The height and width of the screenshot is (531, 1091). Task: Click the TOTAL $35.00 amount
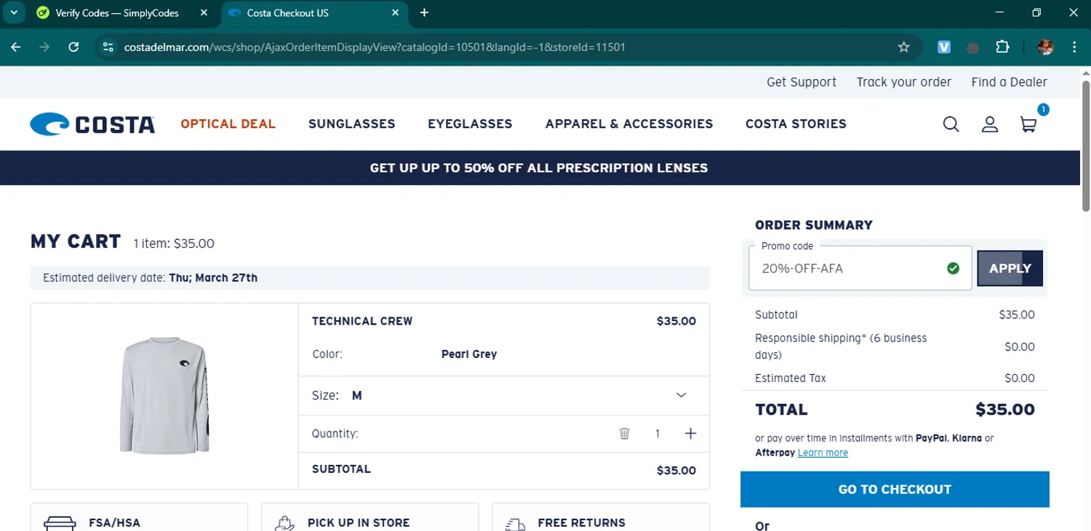(1005, 410)
